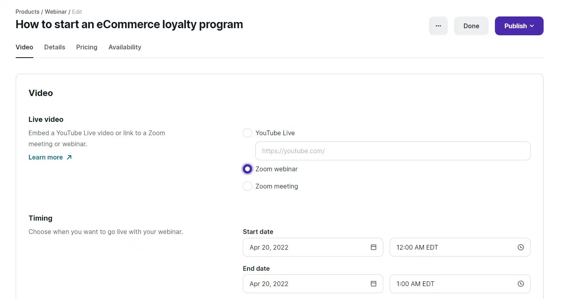Go to Products in breadcrumb
Image resolution: width=566 pixels, height=299 pixels.
coord(27,12)
